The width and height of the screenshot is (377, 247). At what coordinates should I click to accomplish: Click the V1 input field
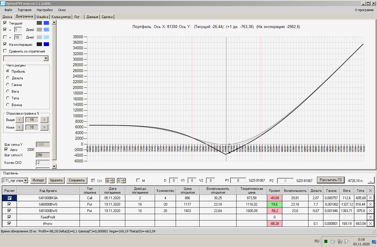[x=192, y=181]
